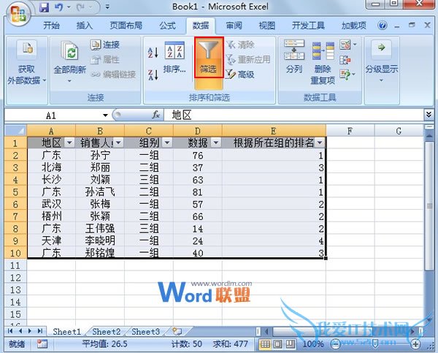Click the insert function fx button

(x=156, y=115)
